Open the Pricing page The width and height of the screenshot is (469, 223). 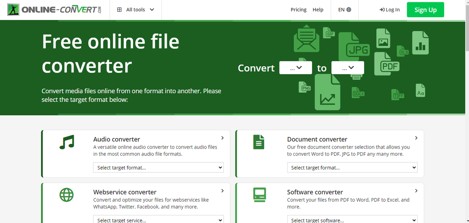(298, 10)
